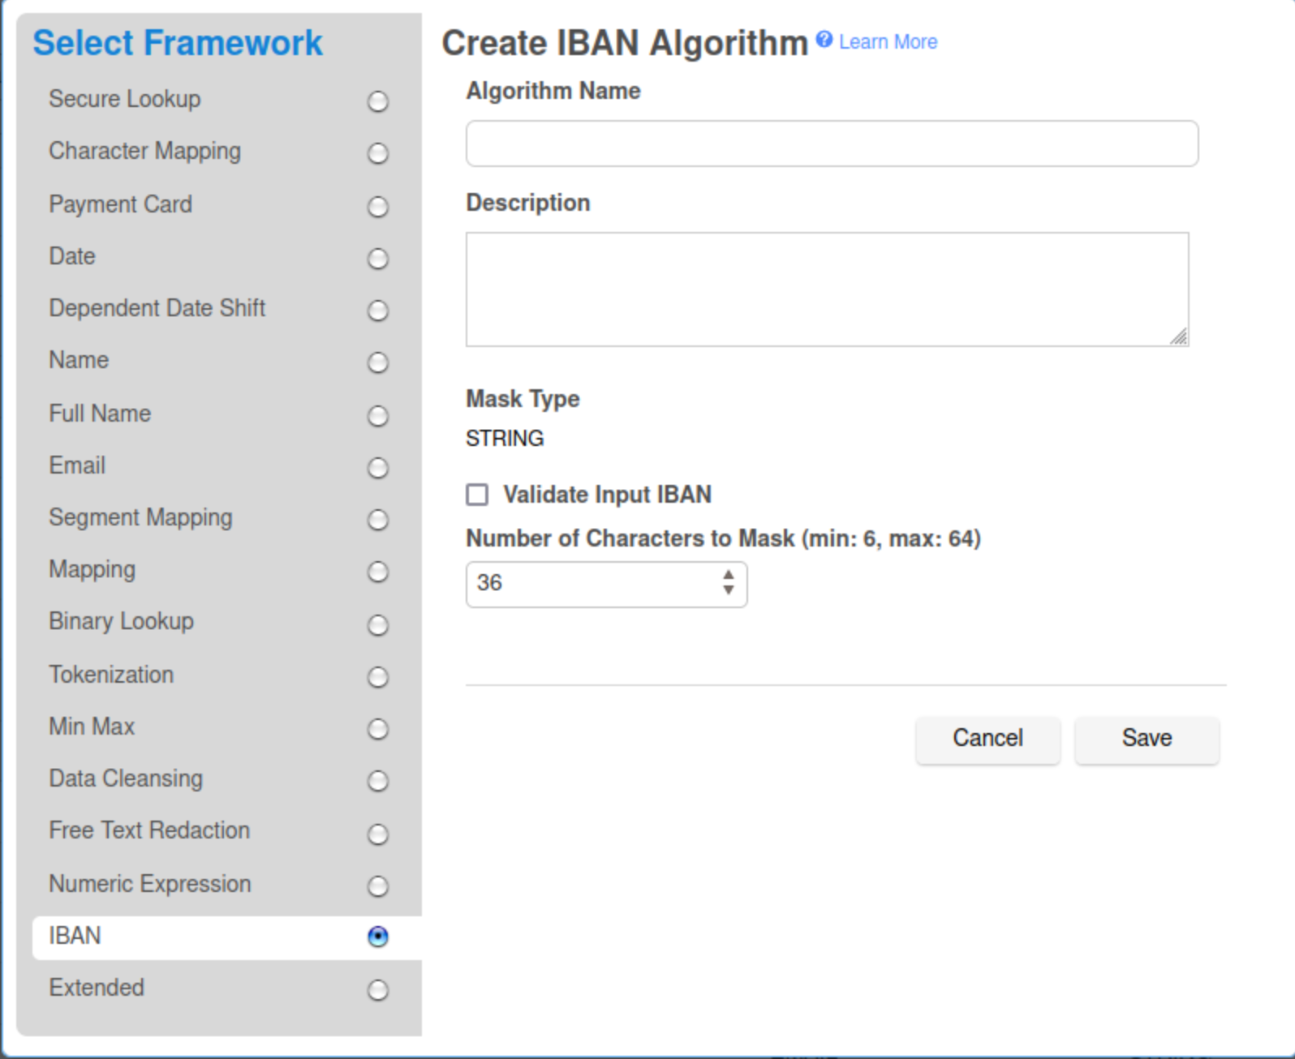Choose the Dependent Date Shift option
Image resolution: width=1295 pixels, height=1059 pixels.
pyautogui.click(x=377, y=311)
